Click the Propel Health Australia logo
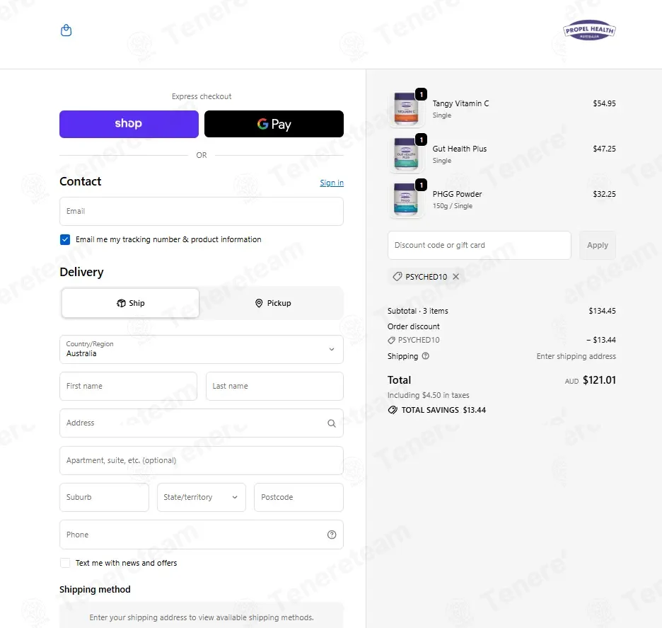The width and height of the screenshot is (662, 628). tap(589, 30)
